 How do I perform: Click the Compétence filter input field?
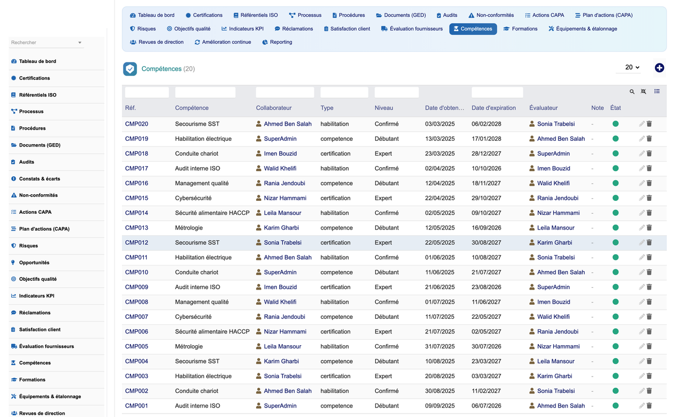coord(205,92)
